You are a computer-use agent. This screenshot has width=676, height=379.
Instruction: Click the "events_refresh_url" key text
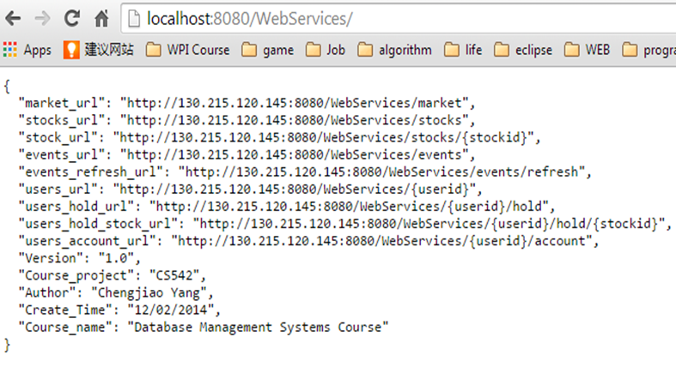[91, 172]
